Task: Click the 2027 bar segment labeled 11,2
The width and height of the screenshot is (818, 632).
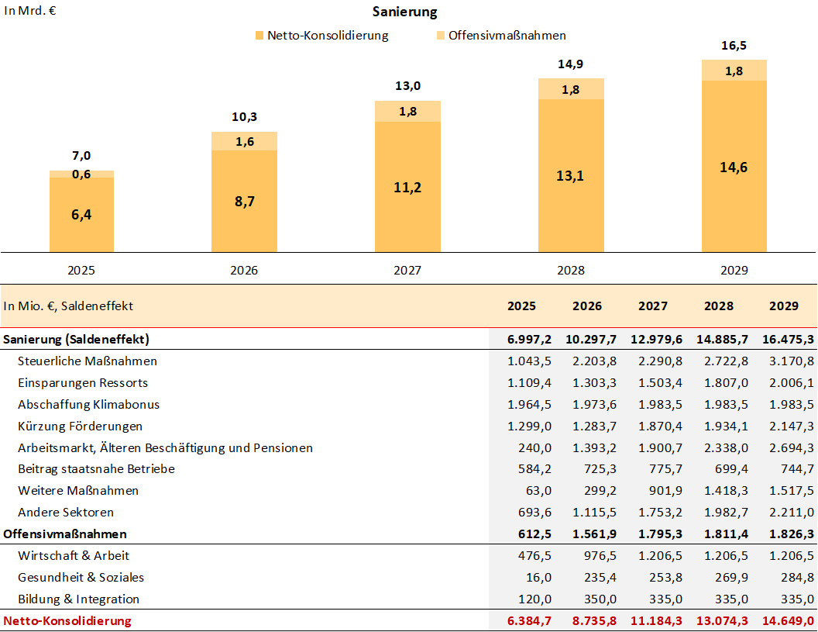Action: coord(407,187)
